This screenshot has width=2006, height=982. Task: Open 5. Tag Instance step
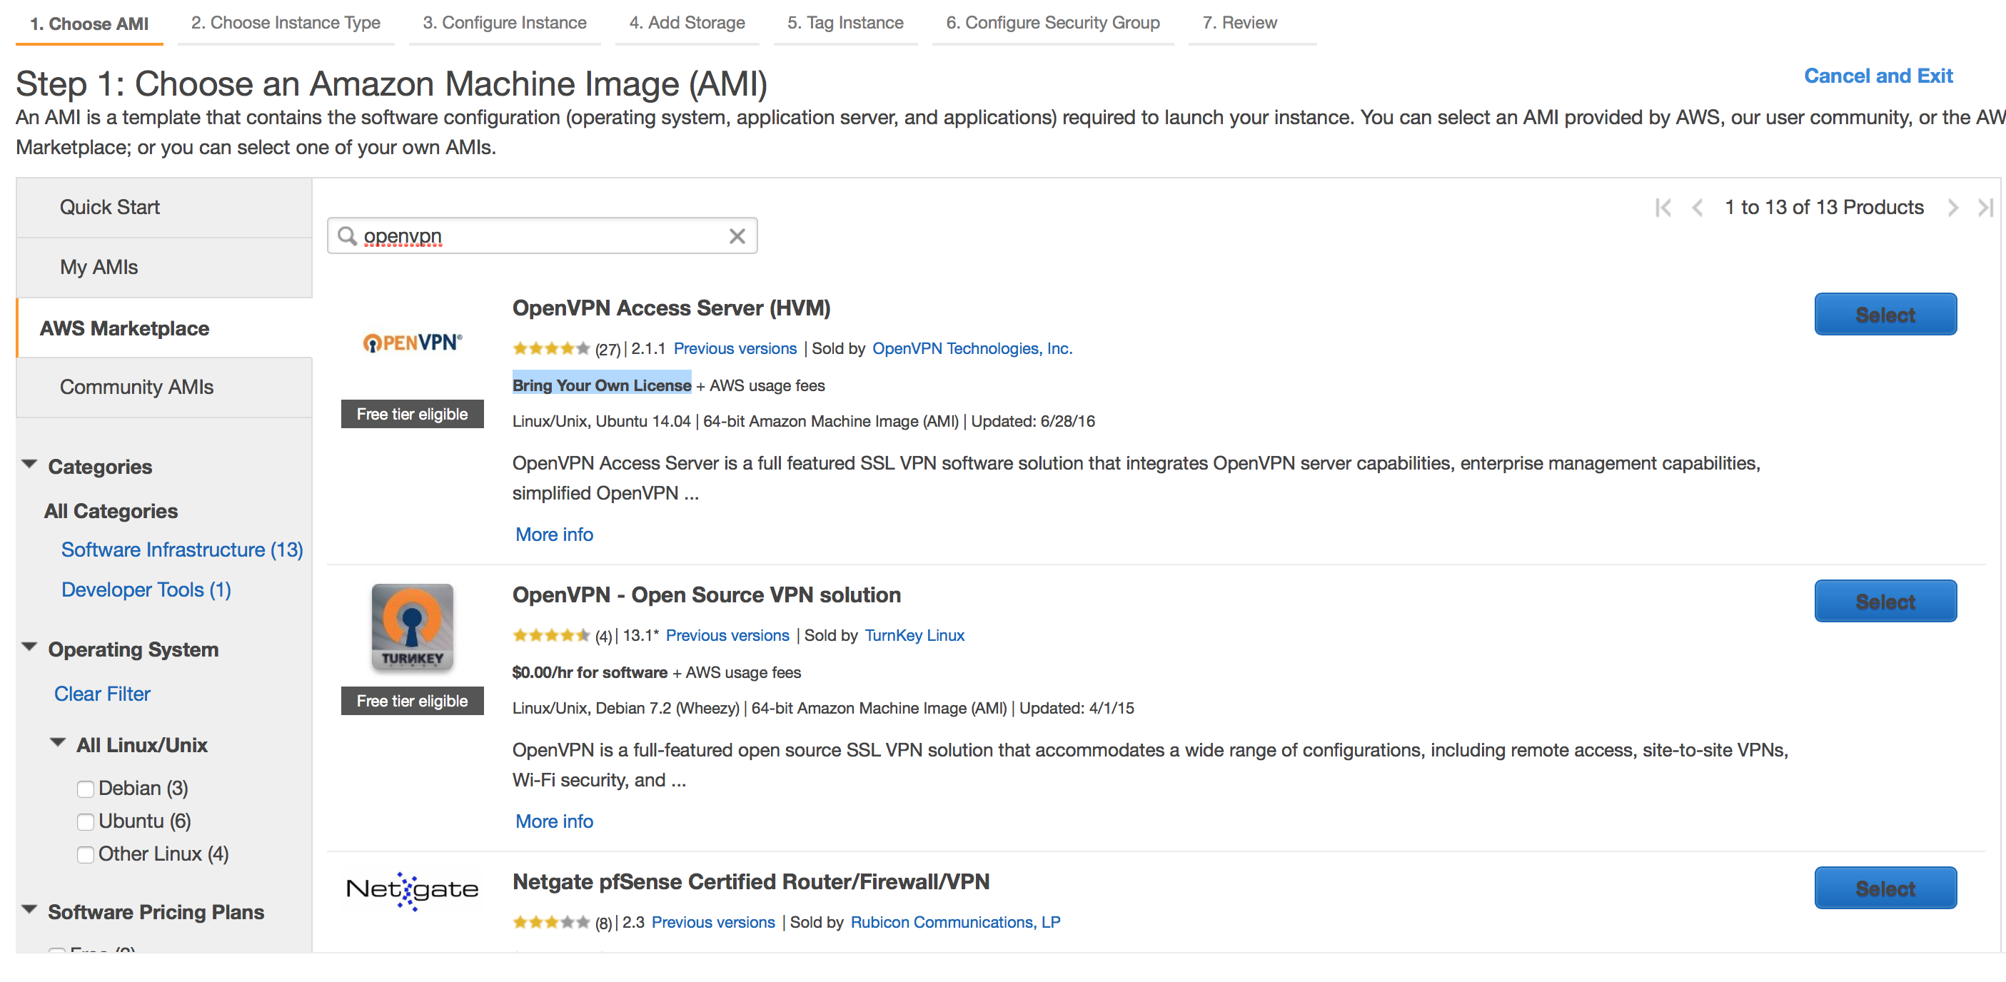click(845, 24)
